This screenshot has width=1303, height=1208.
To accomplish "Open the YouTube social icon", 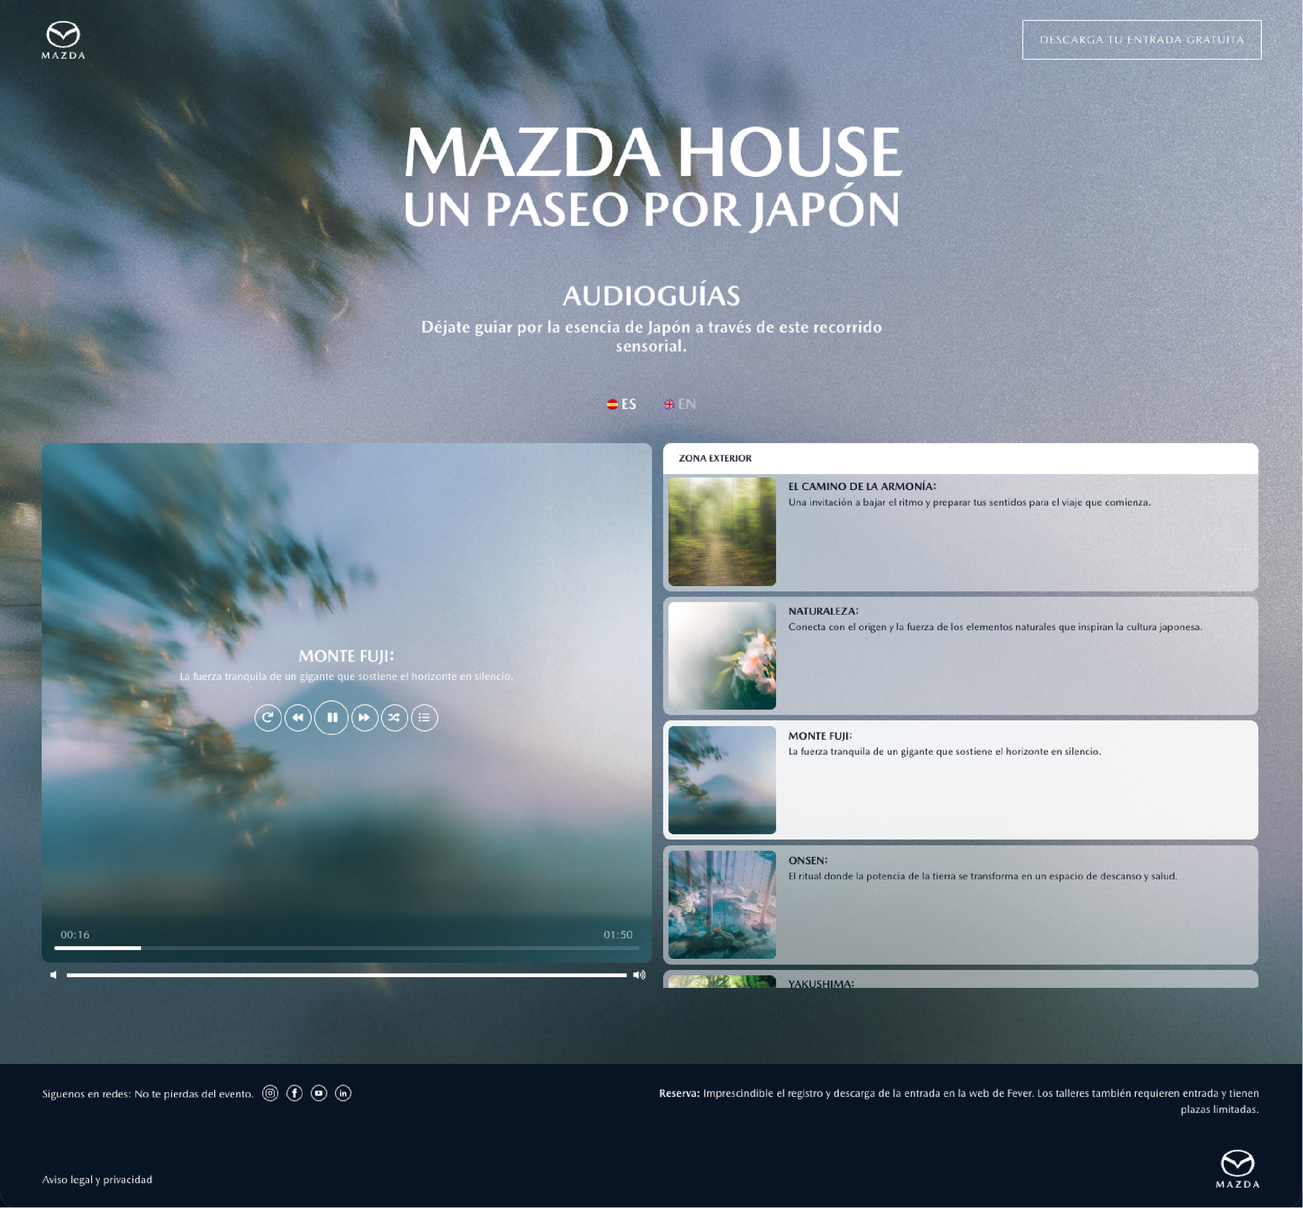I will click(x=318, y=1093).
